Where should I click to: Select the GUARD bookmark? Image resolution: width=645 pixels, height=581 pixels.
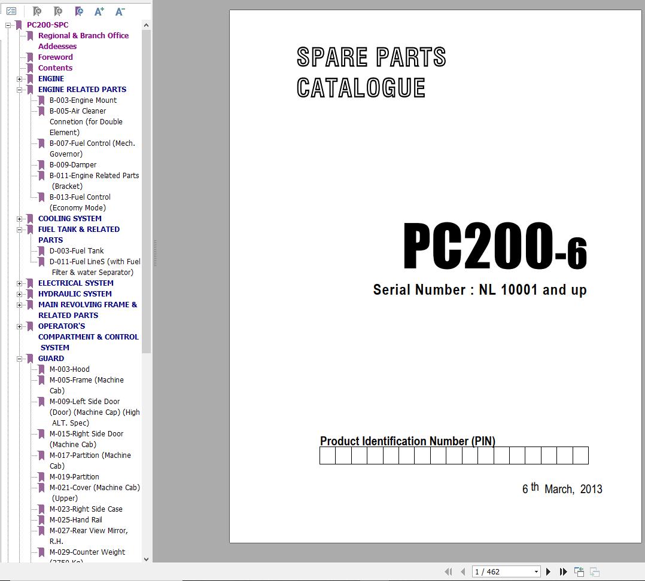pyautogui.click(x=51, y=358)
